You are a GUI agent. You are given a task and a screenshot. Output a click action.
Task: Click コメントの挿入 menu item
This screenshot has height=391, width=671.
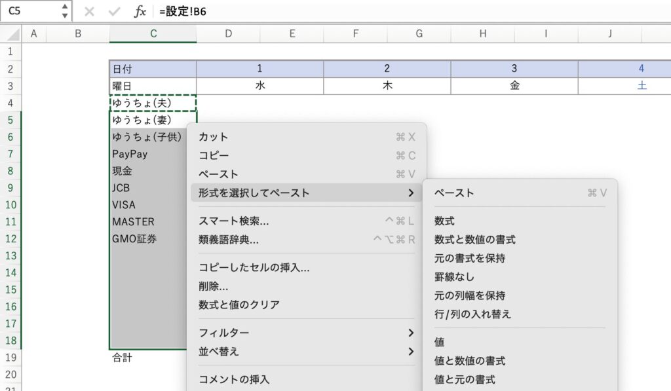pyautogui.click(x=234, y=379)
